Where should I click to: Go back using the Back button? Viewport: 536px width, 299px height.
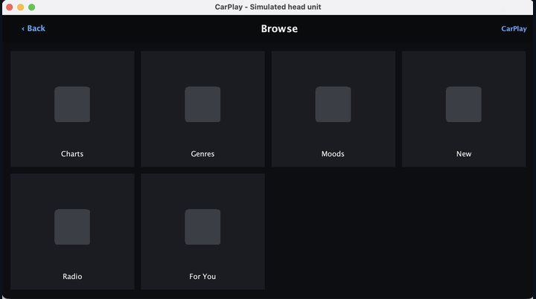pos(33,28)
